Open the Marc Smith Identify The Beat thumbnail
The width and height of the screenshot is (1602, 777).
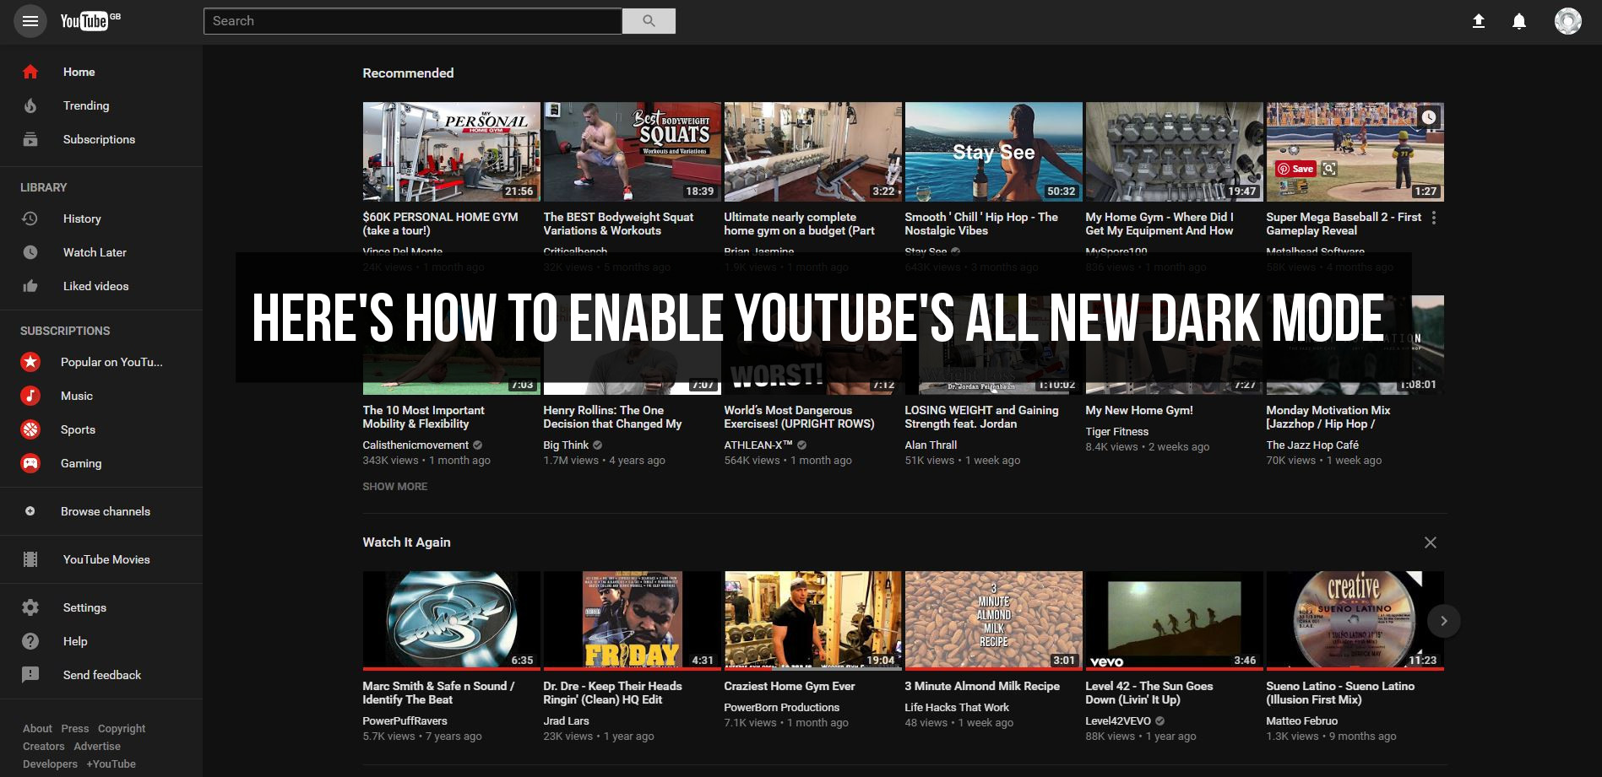452,620
